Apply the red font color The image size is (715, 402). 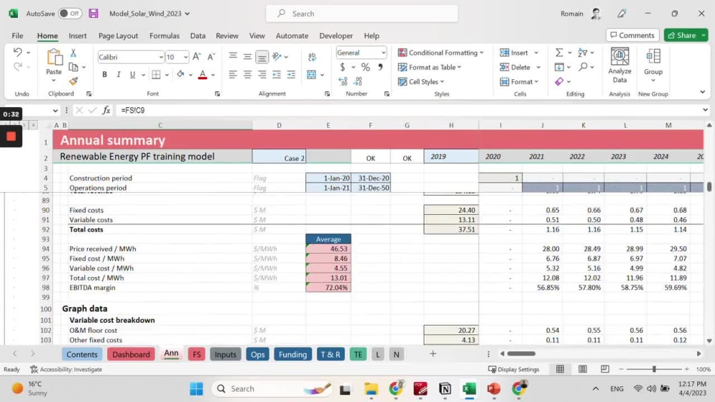(x=202, y=74)
